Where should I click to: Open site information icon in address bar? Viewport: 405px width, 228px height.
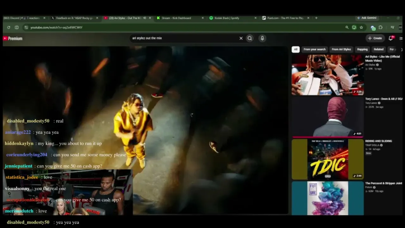[x=26, y=28]
